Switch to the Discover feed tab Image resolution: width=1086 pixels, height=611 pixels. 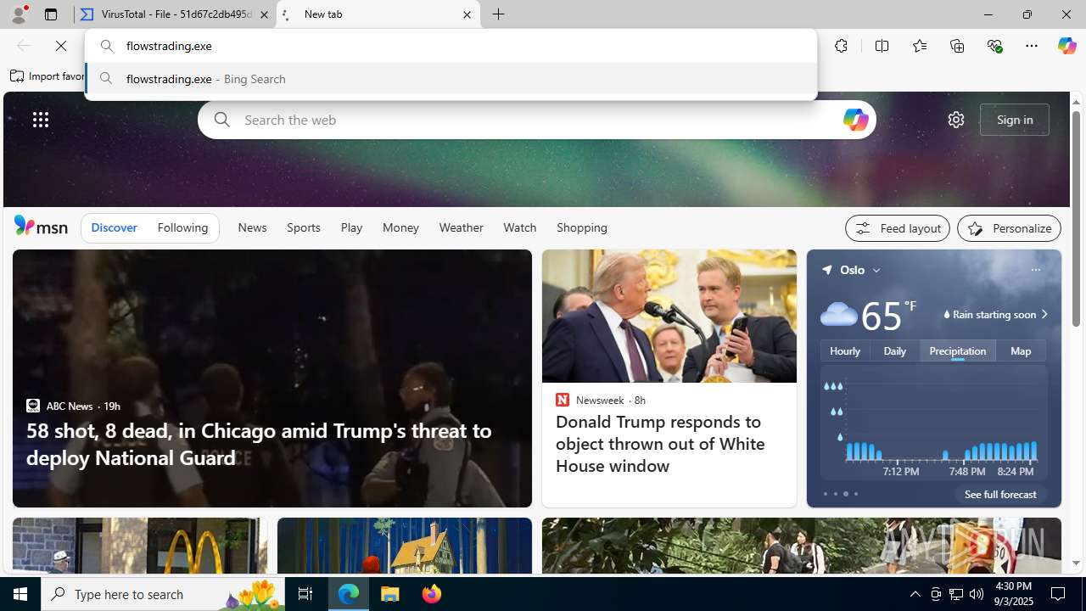coord(114,227)
